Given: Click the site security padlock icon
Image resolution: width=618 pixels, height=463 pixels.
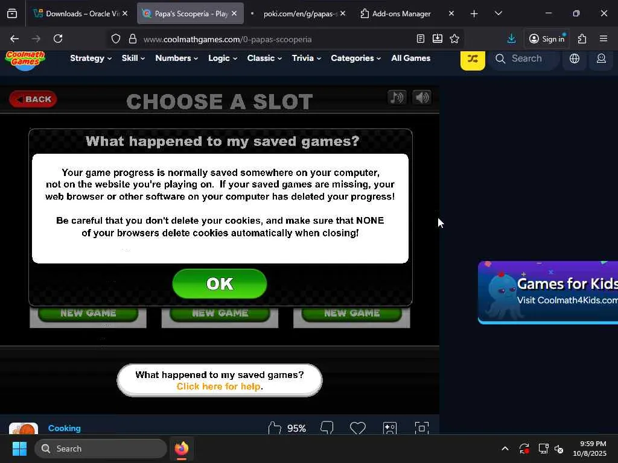Looking at the screenshot, I should point(133,39).
